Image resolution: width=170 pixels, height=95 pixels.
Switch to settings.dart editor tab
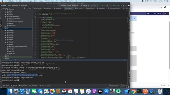59,8
